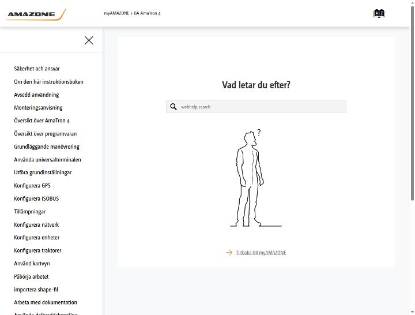415x315 pixels.
Task: Click the AMAZONE logo
Action: (36, 14)
